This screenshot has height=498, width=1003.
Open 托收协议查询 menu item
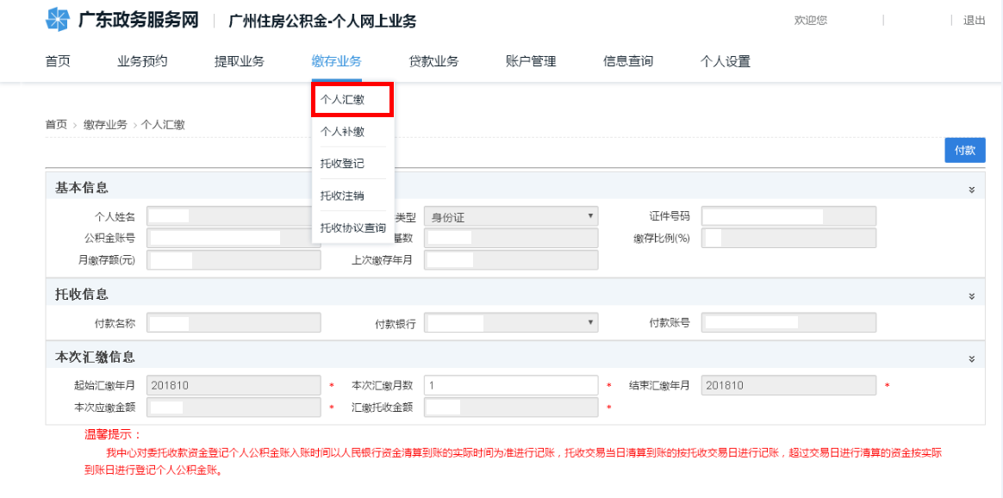[x=353, y=228]
